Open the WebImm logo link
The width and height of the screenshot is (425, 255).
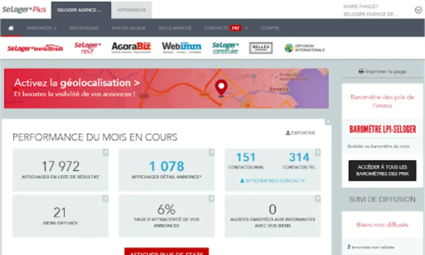click(x=181, y=48)
